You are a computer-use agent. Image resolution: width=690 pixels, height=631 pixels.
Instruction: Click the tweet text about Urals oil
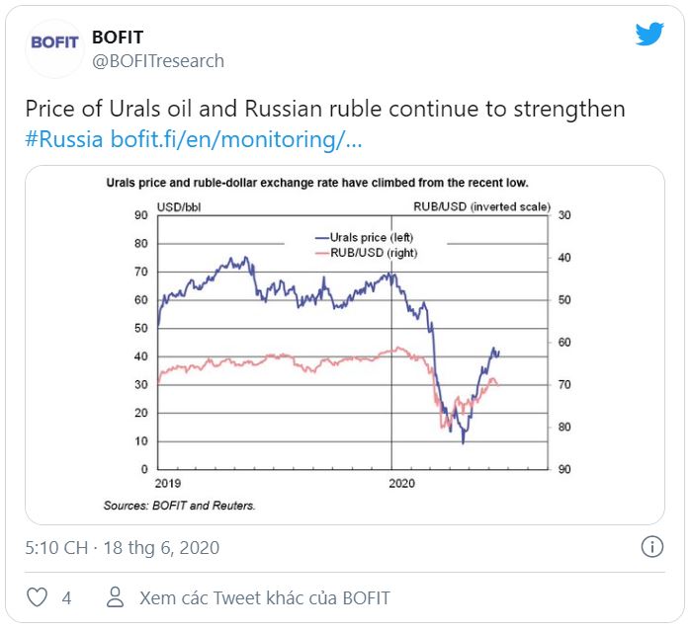(x=324, y=109)
